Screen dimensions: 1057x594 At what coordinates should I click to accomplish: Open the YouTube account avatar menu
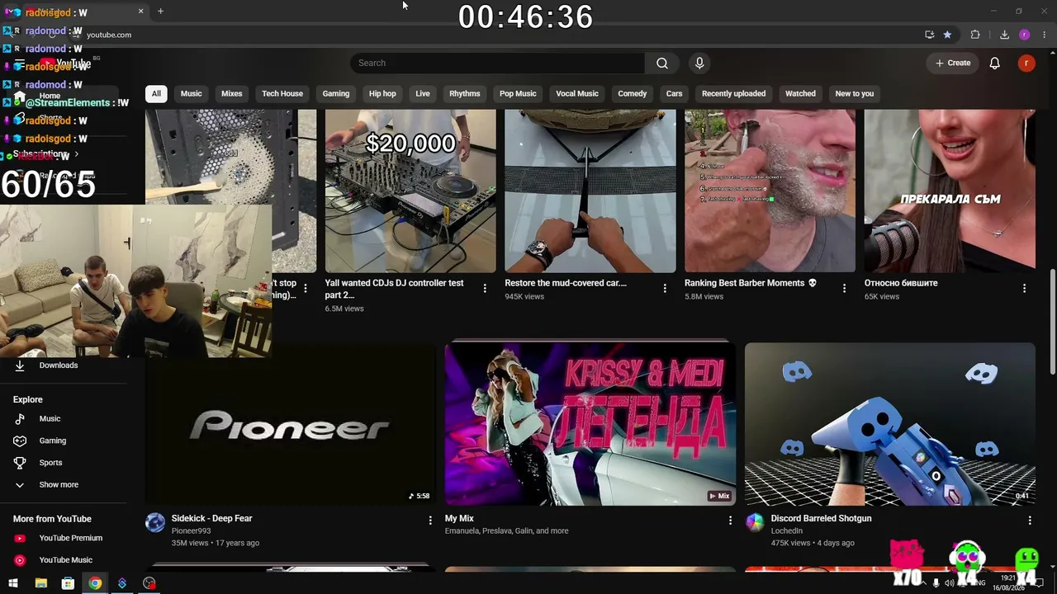pos(1026,64)
